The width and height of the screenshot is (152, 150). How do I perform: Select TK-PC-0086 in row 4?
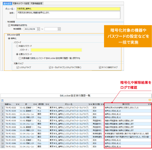[11, 117]
